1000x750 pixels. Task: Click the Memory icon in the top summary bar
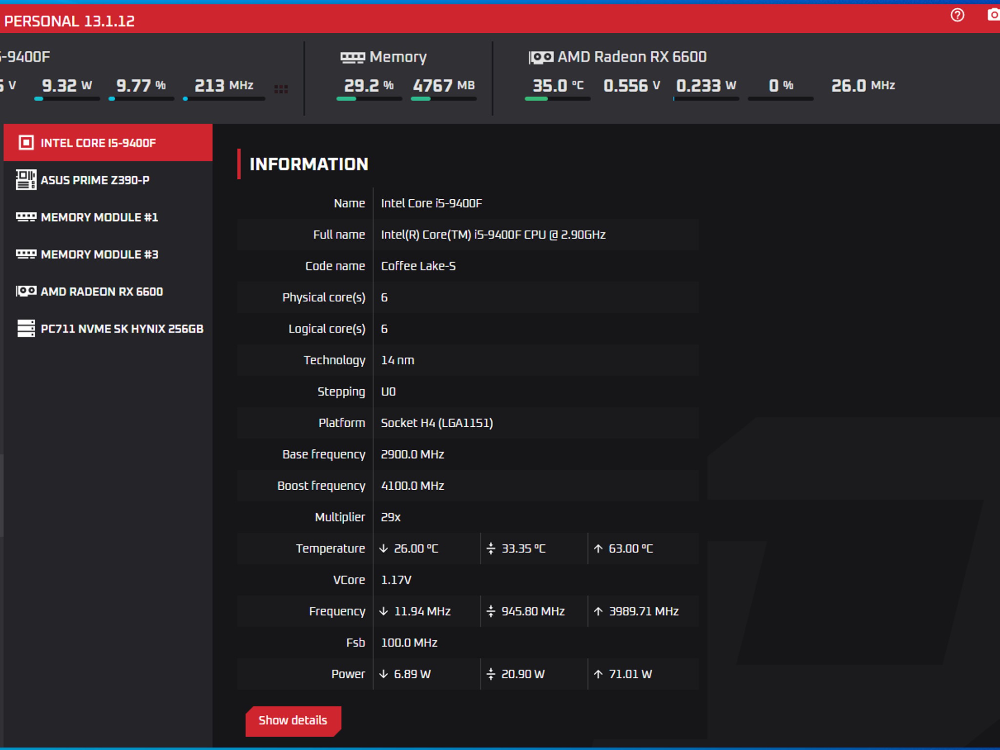point(353,58)
